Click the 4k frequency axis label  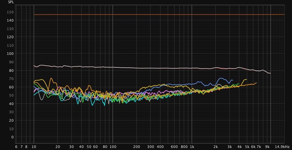point(240,147)
